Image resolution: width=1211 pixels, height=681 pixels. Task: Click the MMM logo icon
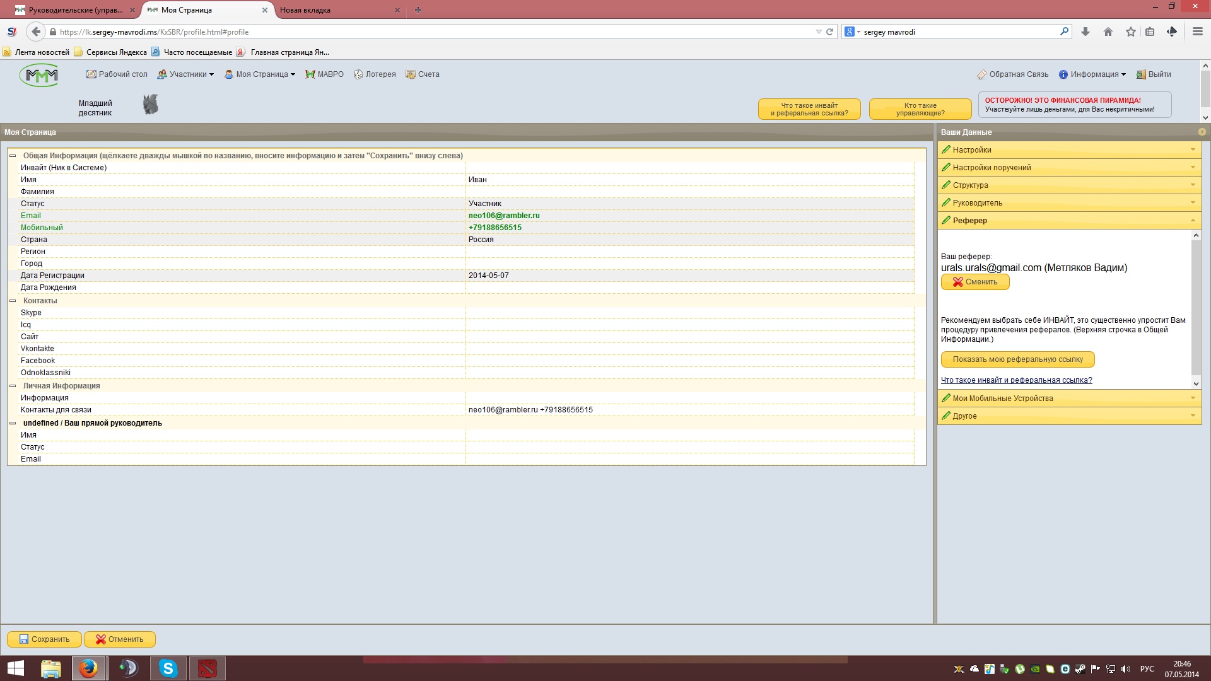coord(39,76)
